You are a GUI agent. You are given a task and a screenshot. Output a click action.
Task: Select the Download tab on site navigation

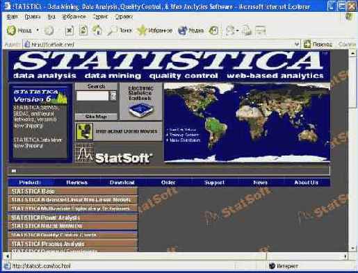point(122,183)
